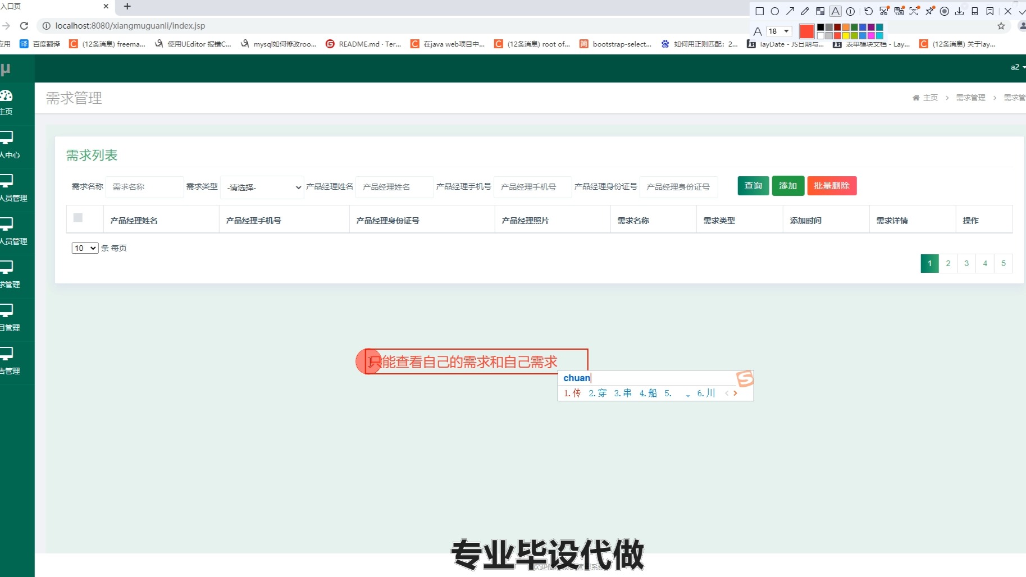Confirm the screenshot with the checkmark
Viewport: 1026px width, 577px height.
point(1022,12)
